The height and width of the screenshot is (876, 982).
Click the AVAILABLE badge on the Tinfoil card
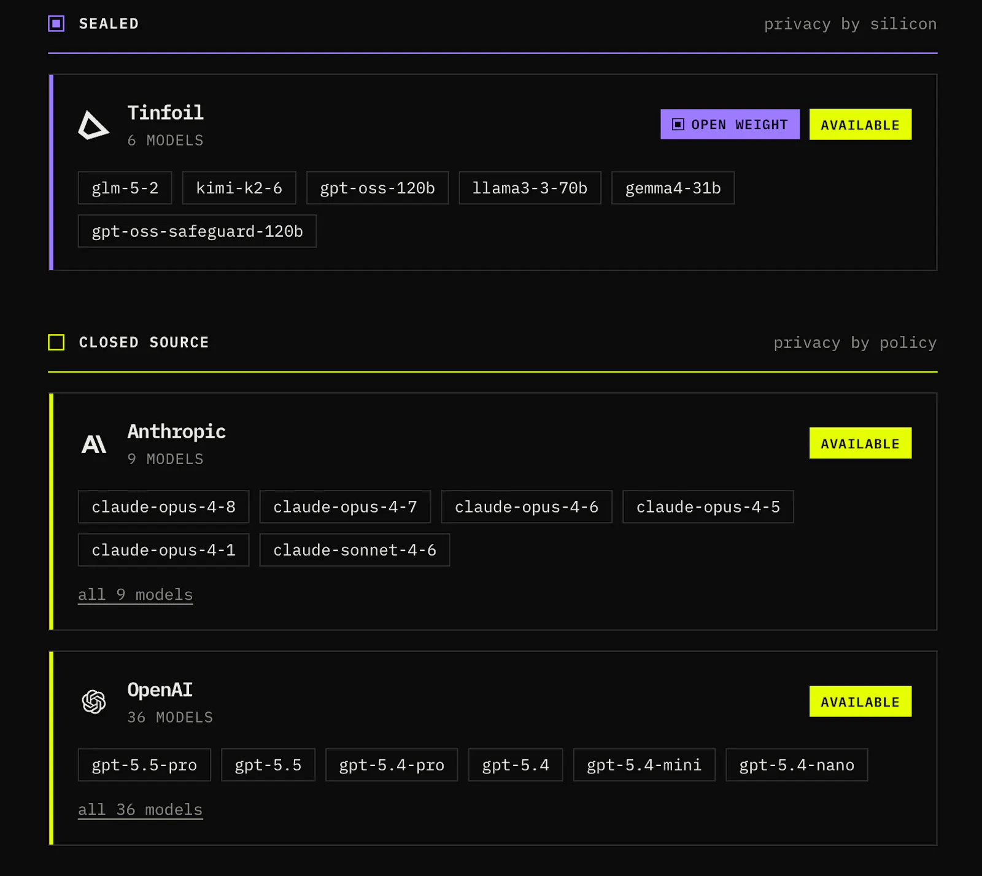[x=860, y=125]
